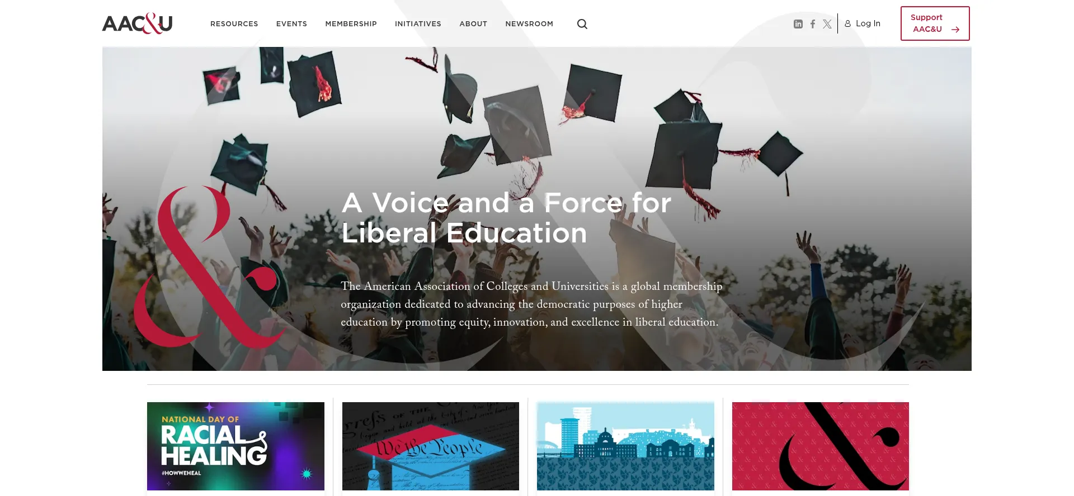This screenshot has width=1074, height=496.
Task: Expand the Resources menu
Action: (234, 24)
